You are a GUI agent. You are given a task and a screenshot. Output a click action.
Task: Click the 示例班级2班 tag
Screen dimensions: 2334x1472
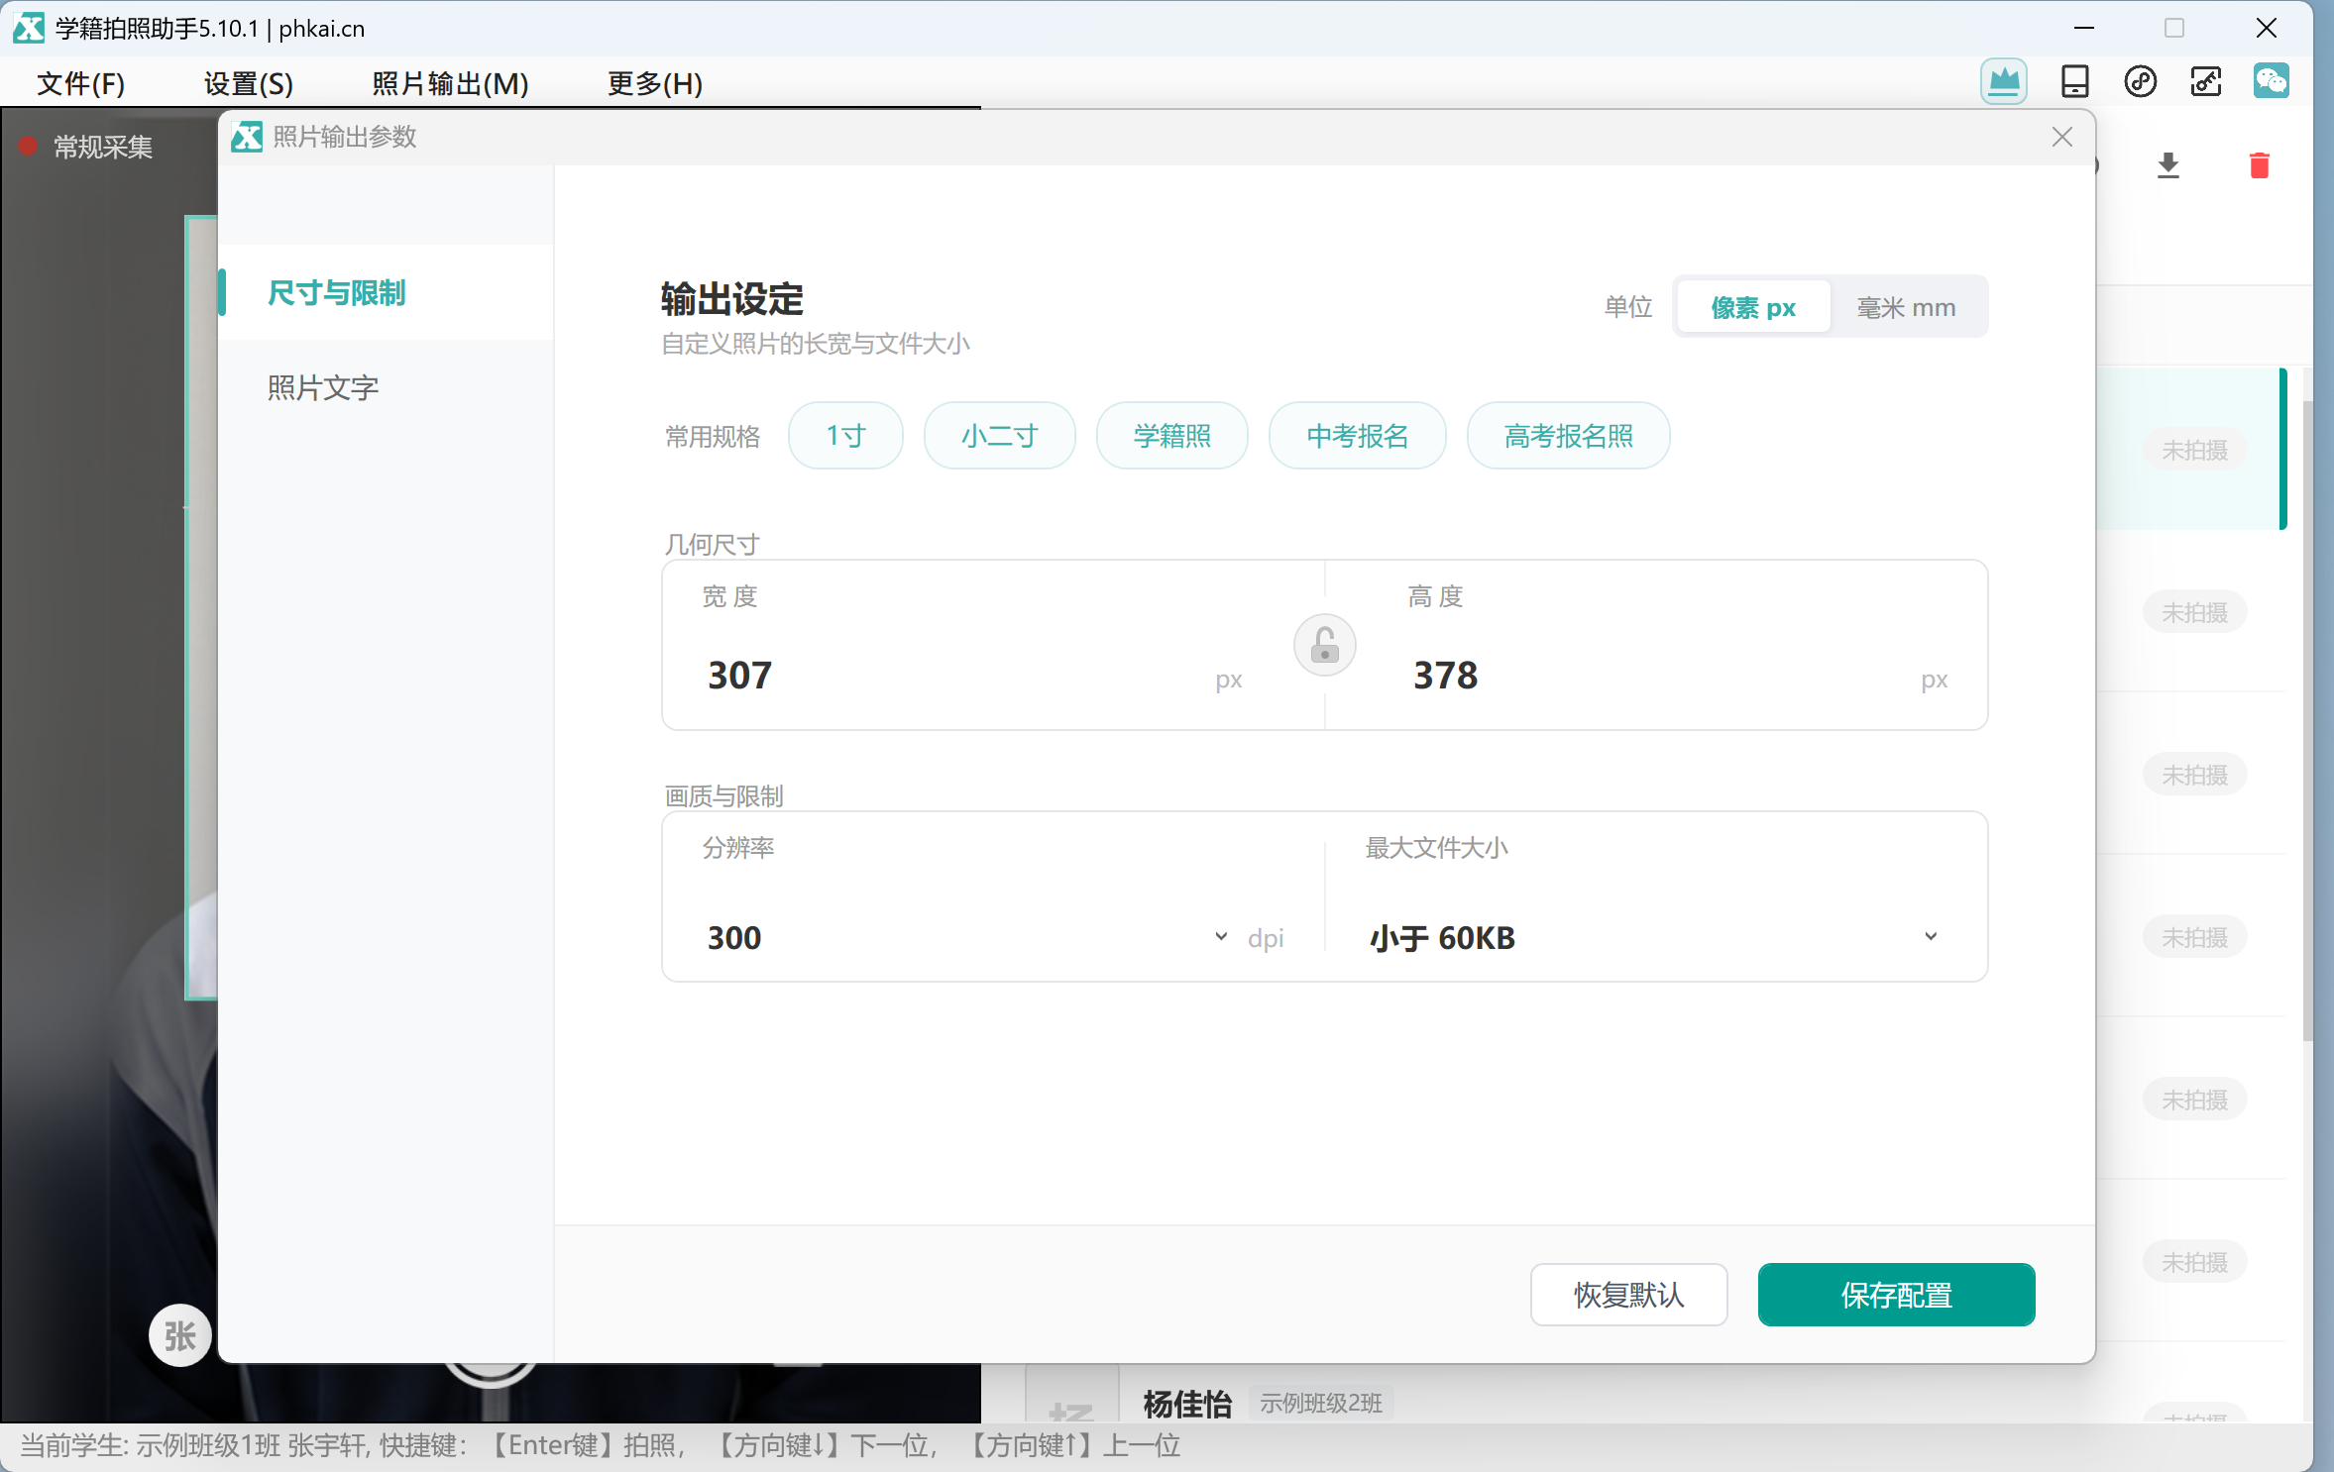(1321, 1403)
